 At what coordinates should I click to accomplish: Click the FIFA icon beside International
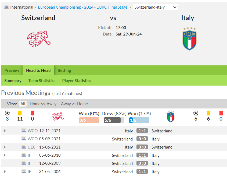tap(6, 7)
